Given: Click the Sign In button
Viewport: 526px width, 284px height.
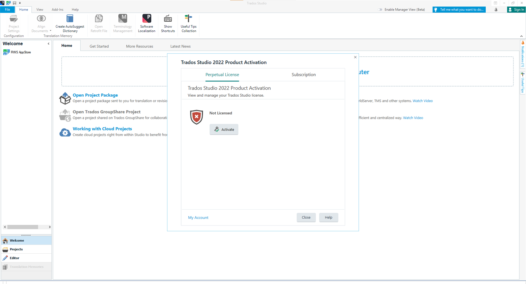Looking at the screenshot, I should click(x=516, y=10).
